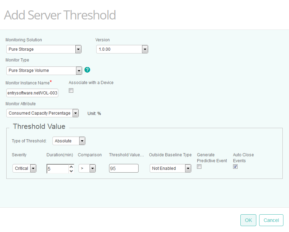Open the Monitoring Solution dropdown arrow

[x=78, y=49]
